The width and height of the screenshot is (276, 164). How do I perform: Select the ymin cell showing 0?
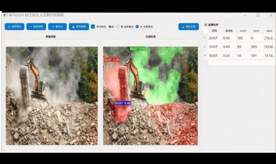pos(257,38)
